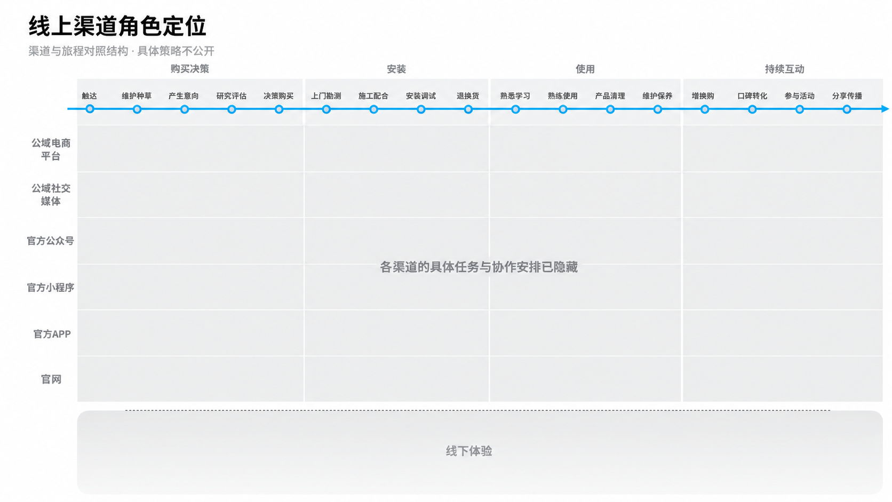Select the 增换购 timeline dot

pos(705,109)
